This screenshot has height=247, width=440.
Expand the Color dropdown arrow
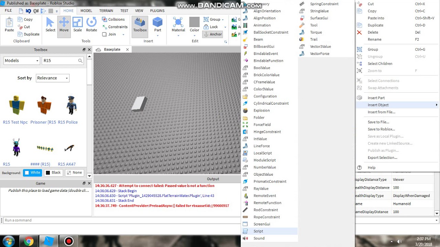(195, 35)
